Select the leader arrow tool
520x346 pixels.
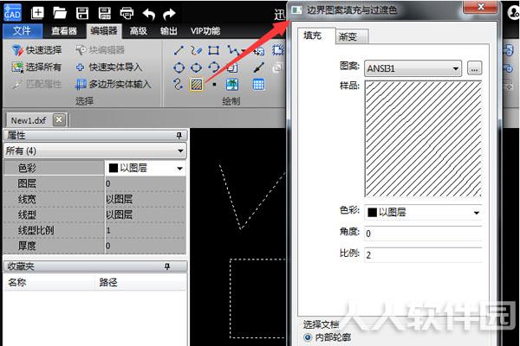coord(258,67)
